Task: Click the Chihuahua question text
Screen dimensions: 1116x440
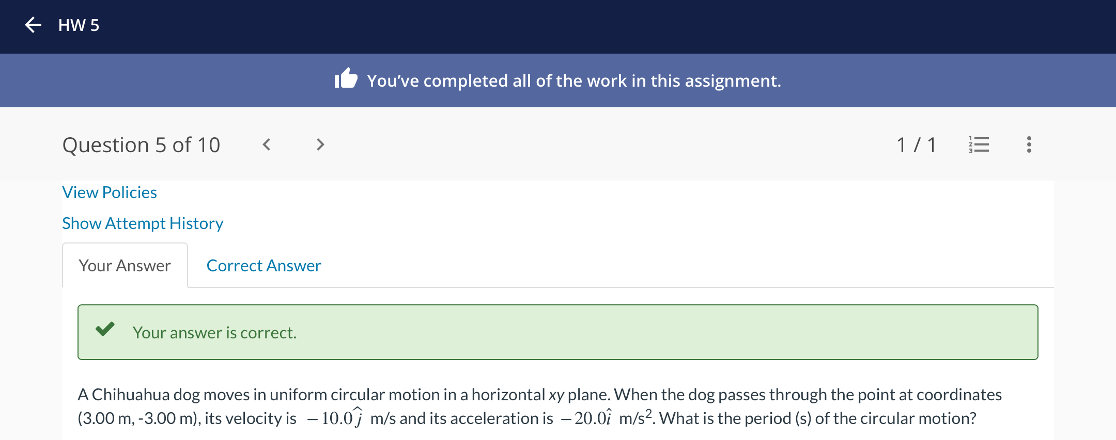Action: point(539,406)
